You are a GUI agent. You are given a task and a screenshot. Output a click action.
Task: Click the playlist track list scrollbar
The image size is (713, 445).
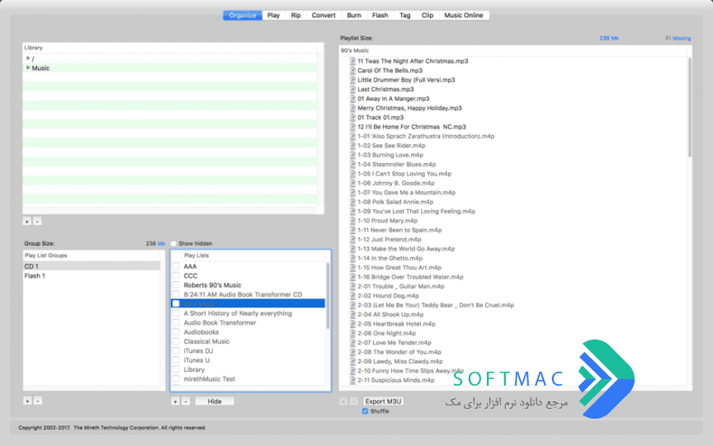(x=689, y=108)
